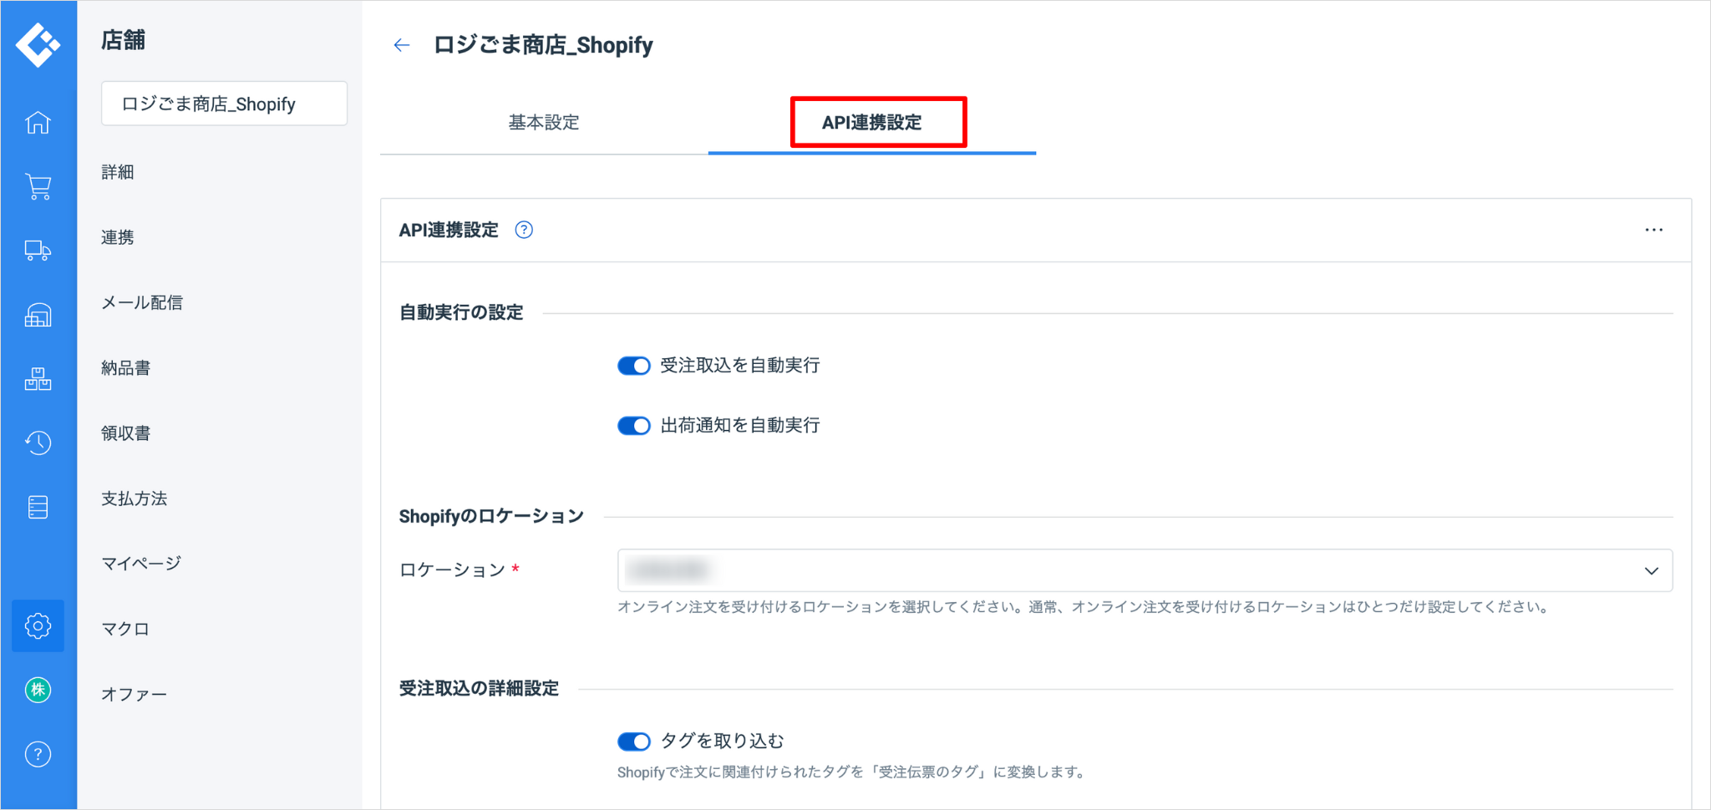Open the three-dot more options menu
Viewport: 1711px width, 810px height.
click(1653, 230)
